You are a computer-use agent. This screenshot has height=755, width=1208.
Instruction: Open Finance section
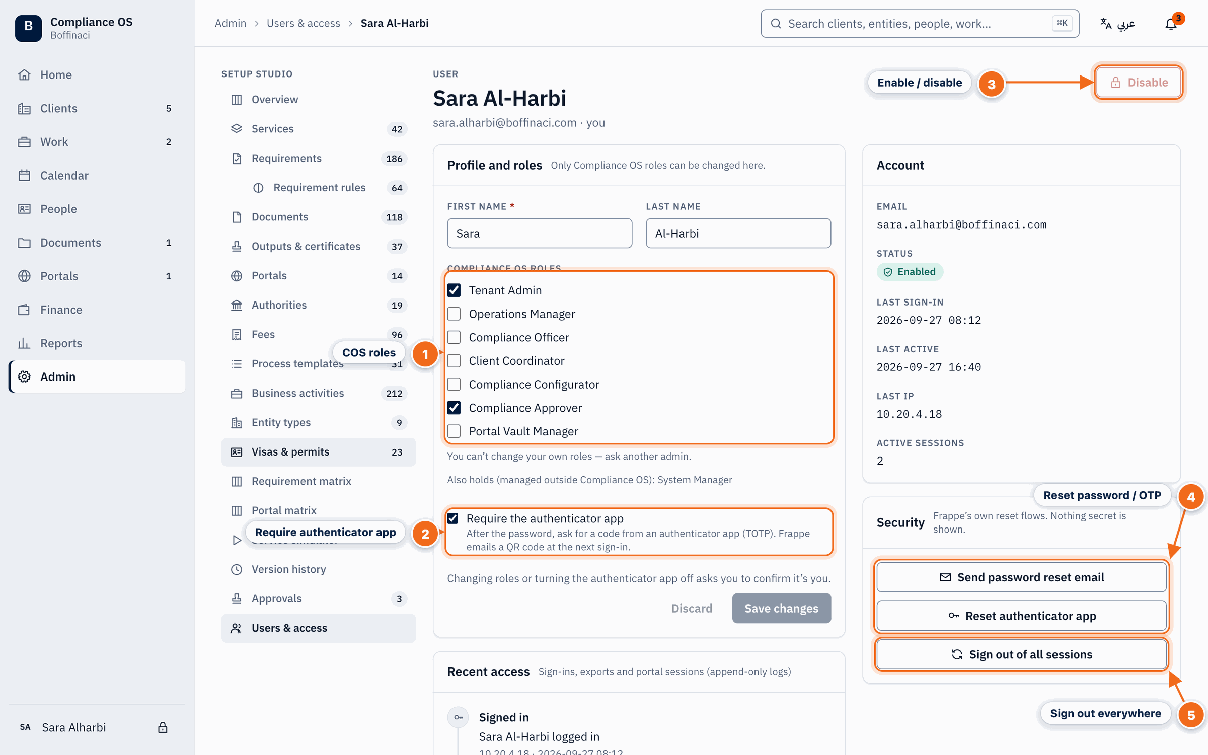[97, 310]
